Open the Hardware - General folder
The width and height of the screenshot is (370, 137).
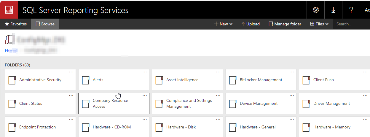(x=261, y=127)
